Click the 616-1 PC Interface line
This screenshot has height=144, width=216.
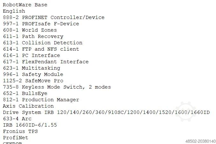point(31,55)
